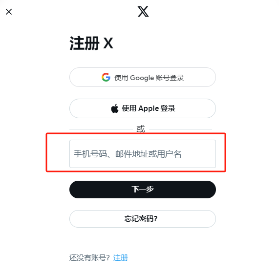Click the divider line right of 或
279x275 pixels.
pyautogui.click(x=180, y=129)
